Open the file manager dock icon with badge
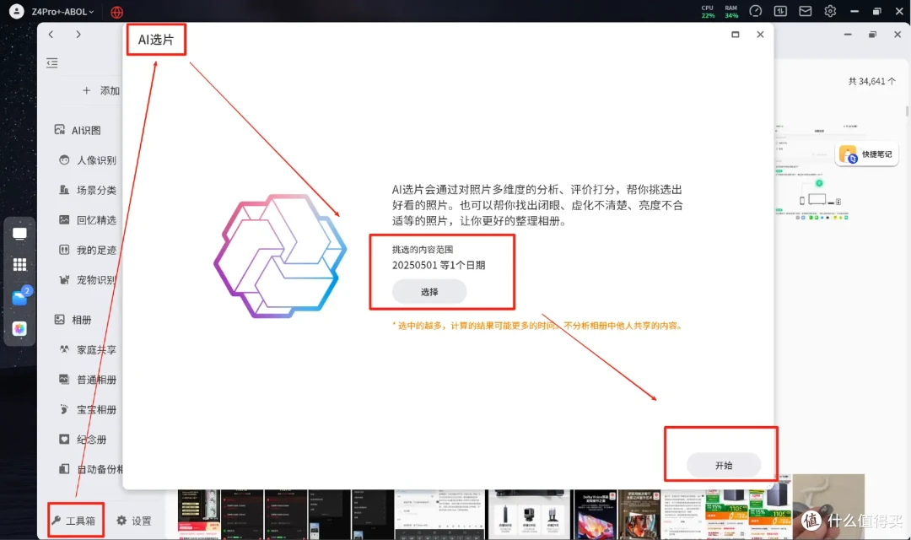Screen dimensions: 911x540 [19, 297]
